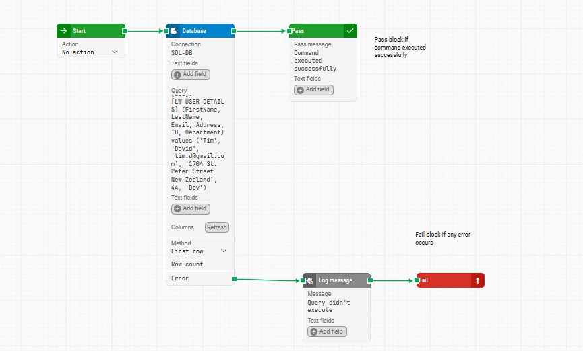Click Add field below the Query
Screen dimensions: 583x351
coord(191,208)
